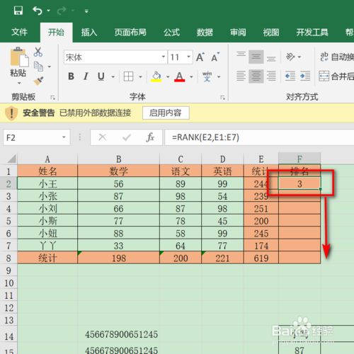Image resolution: width=354 pixels, height=354 pixels.
Task: Switch to the 公式 ribbon tab
Action: 172,32
